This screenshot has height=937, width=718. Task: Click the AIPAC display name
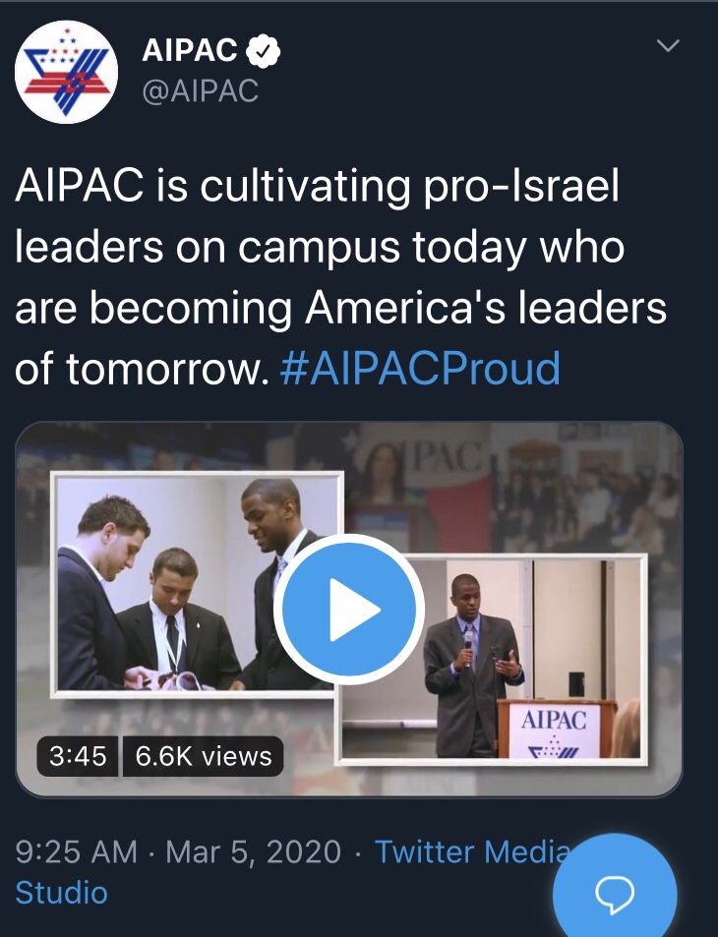[189, 50]
